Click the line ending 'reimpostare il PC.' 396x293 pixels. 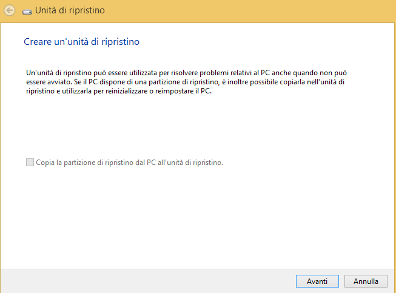click(119, 91)
